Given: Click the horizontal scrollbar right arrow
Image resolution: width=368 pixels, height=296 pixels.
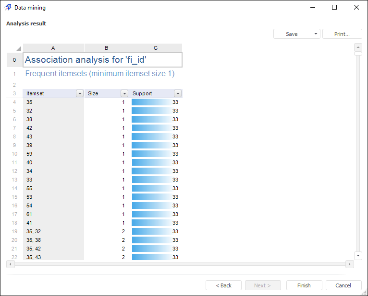Looking at the screenshot, I should point(349,264).
